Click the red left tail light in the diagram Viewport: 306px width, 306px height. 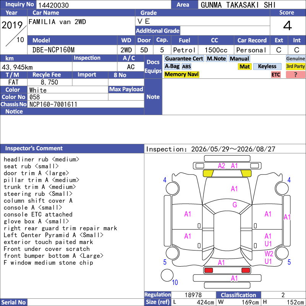click(x=208, y=270)
